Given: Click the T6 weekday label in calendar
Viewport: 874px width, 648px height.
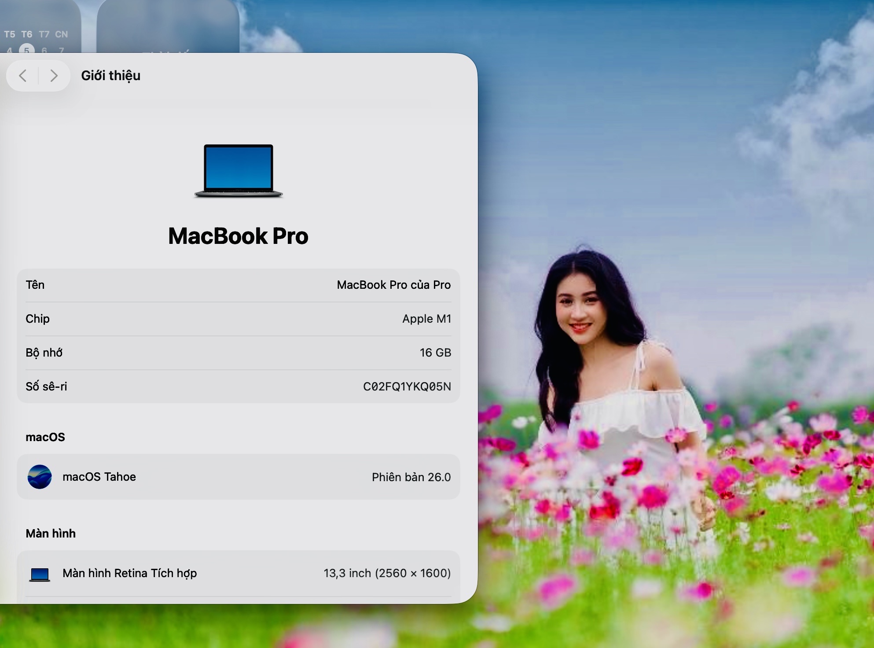Looking at the screenshot, I should [27, 34].
